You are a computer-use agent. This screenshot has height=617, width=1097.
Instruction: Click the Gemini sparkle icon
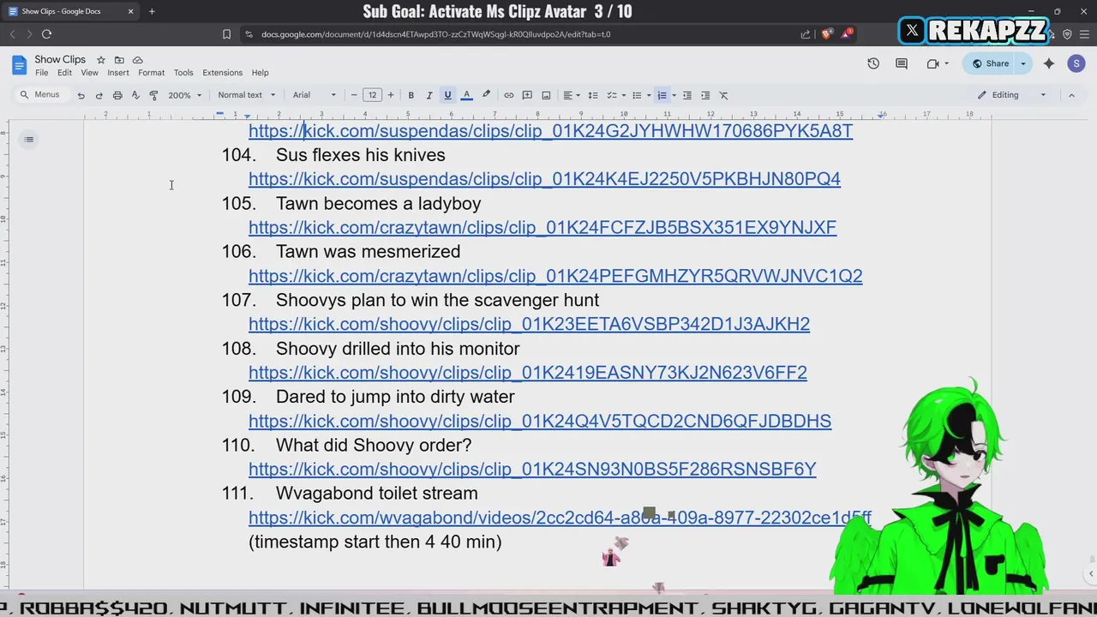1049,63
